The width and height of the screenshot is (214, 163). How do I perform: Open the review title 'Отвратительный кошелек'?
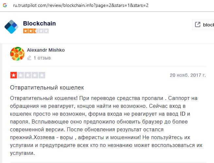pyautogui.click(x=47, y=88)
